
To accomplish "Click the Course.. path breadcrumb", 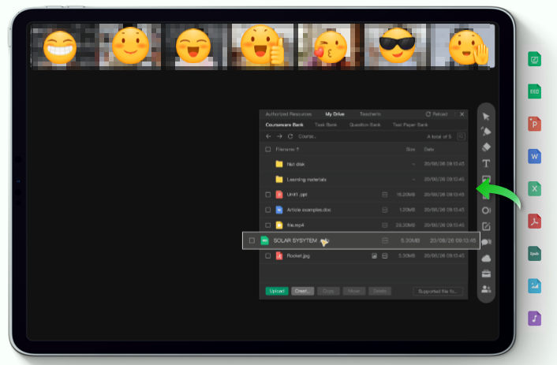I will (x=307, y=136).
